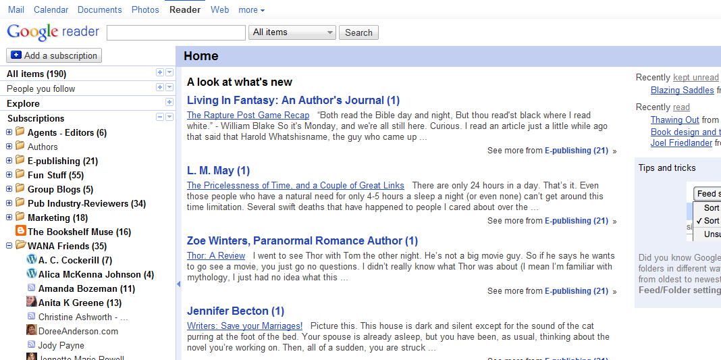721x360 pixels.
Task: Click the Group Blogs folder icon
Action: point(20,189)
